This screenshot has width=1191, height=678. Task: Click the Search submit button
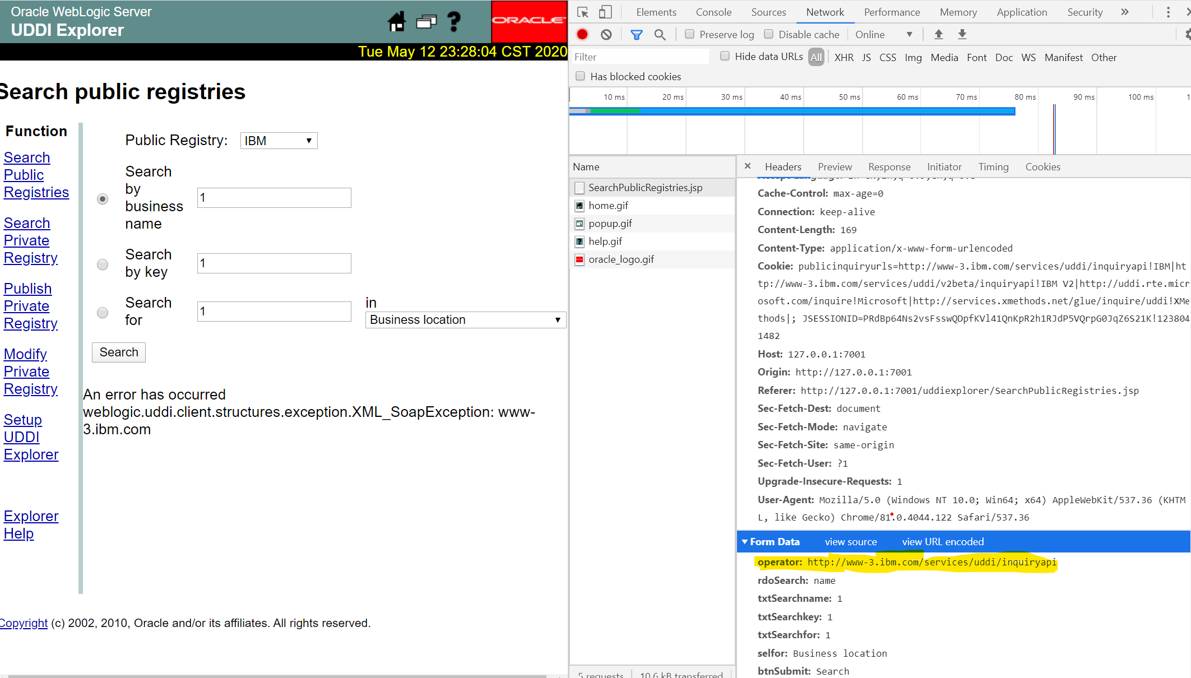pos(119,352)
